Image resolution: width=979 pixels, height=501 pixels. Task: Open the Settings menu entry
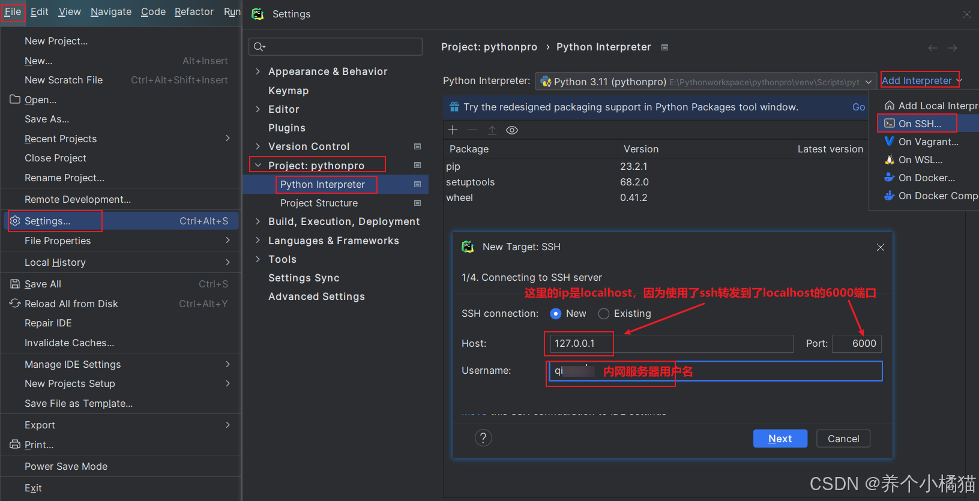pyautogui.click(x=48, y=221)
